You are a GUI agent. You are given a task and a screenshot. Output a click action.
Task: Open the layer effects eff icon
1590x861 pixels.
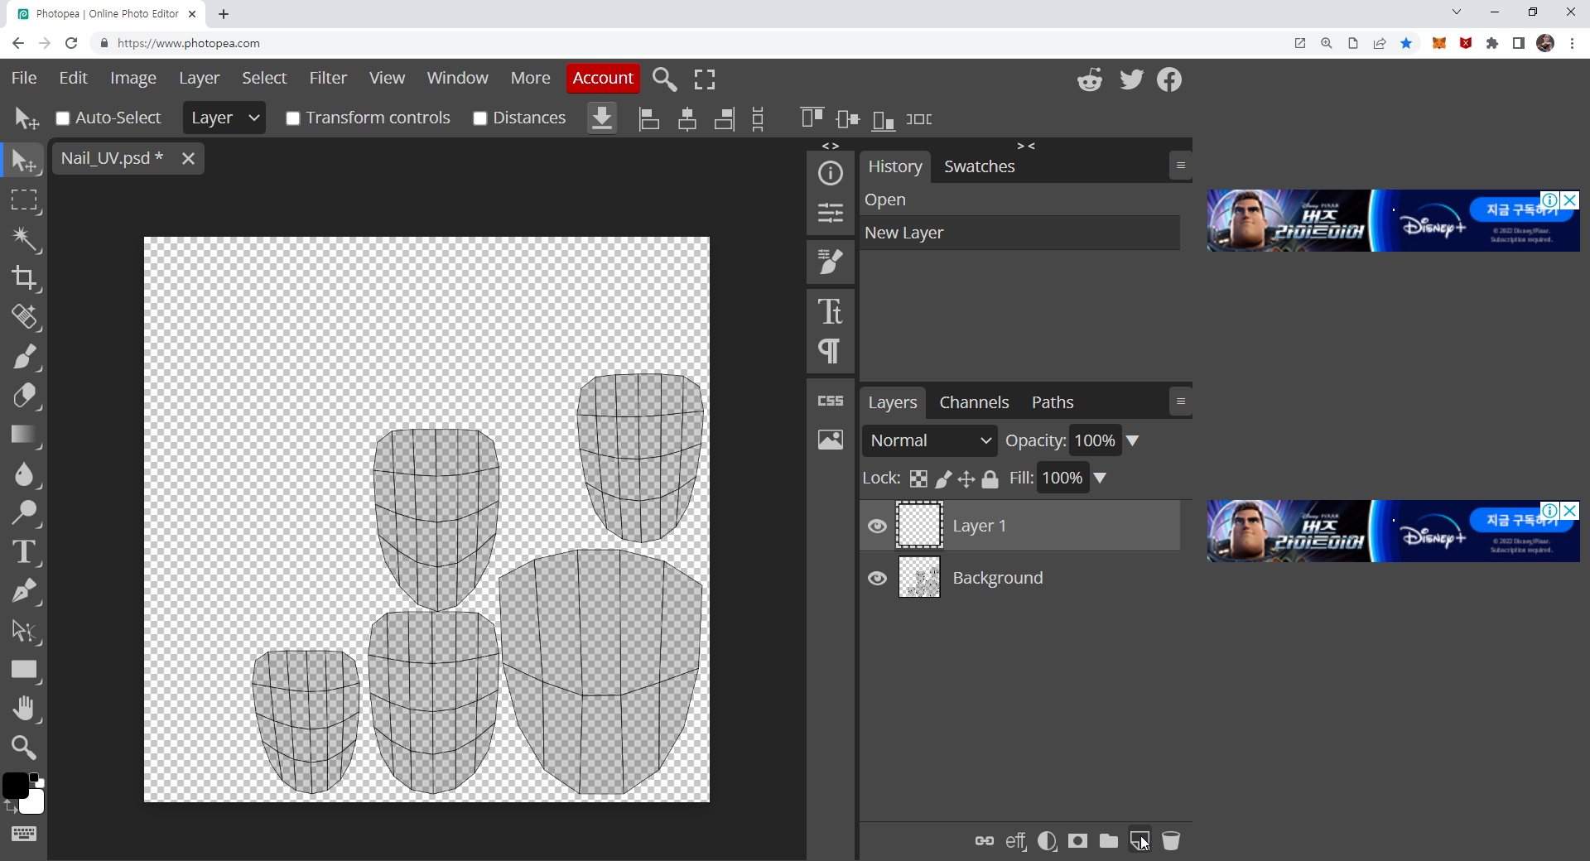(x=1016, y=841)
